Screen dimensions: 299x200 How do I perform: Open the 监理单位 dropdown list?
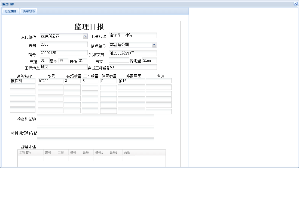coord(155,45)
